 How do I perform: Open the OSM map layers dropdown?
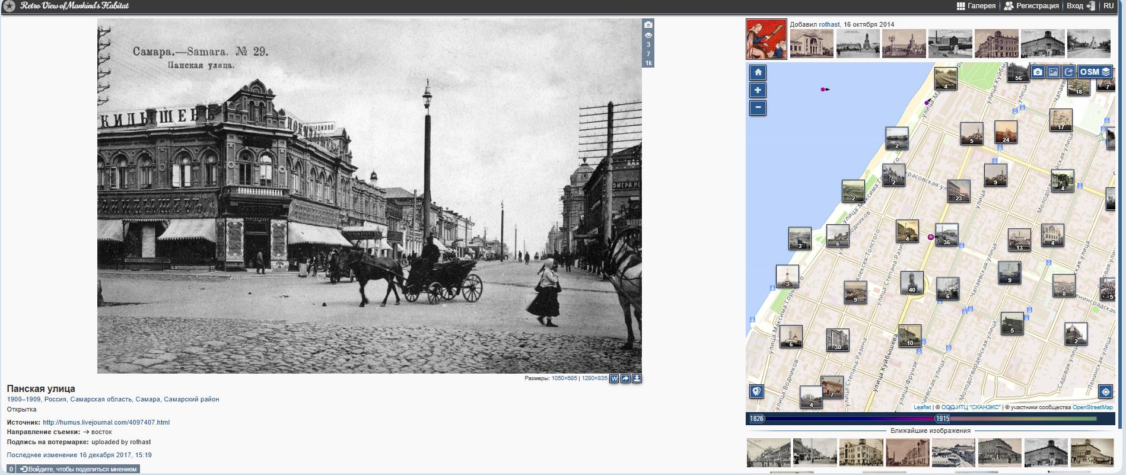pyautogui.click(x=1095, y=72)
